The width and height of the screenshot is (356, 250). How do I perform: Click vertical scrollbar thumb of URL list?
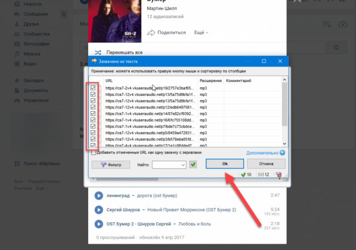[x=284, y=104]
